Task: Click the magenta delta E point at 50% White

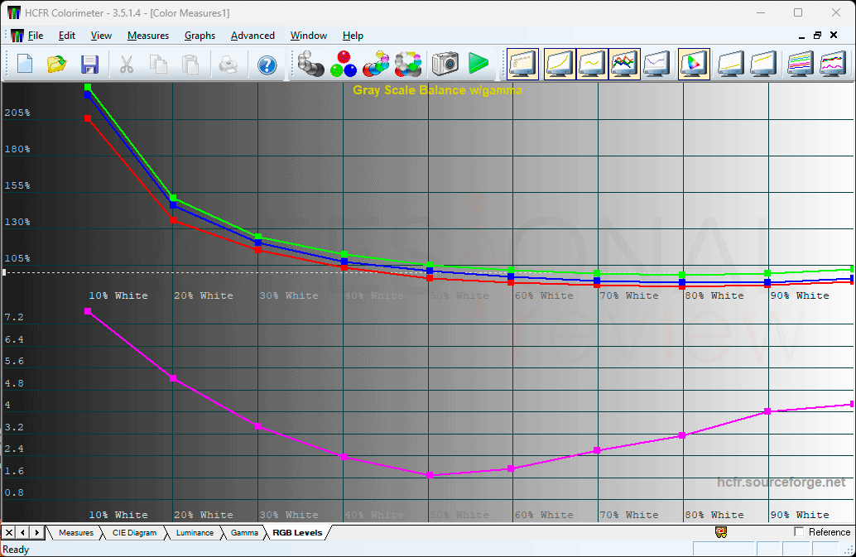Action: click(430, 475)
